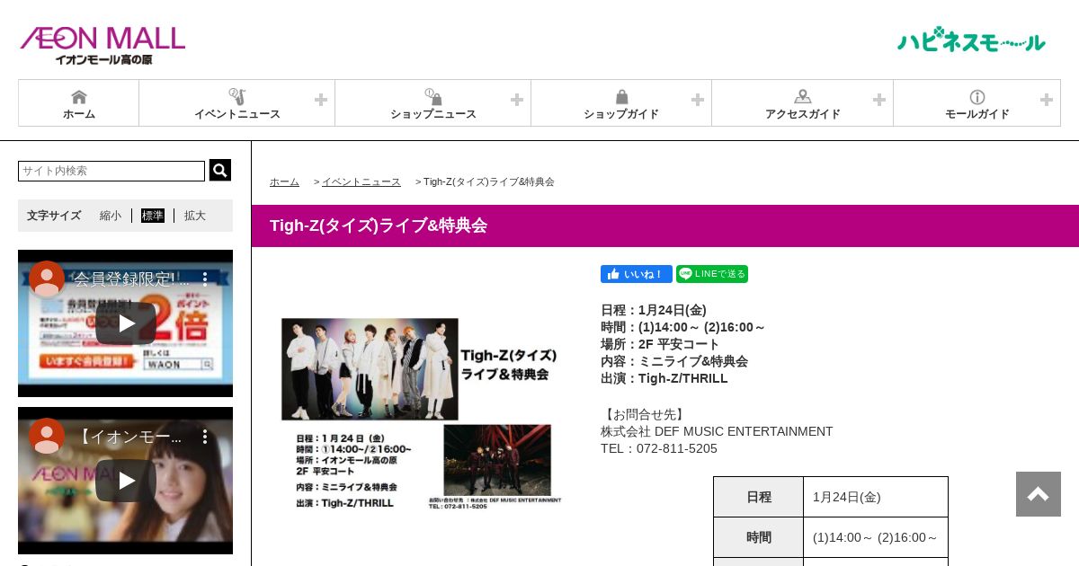
Task: Click the page title Tigh-Z(タイズ)ライブ&特典会
Action: click(x=379, y=226)
